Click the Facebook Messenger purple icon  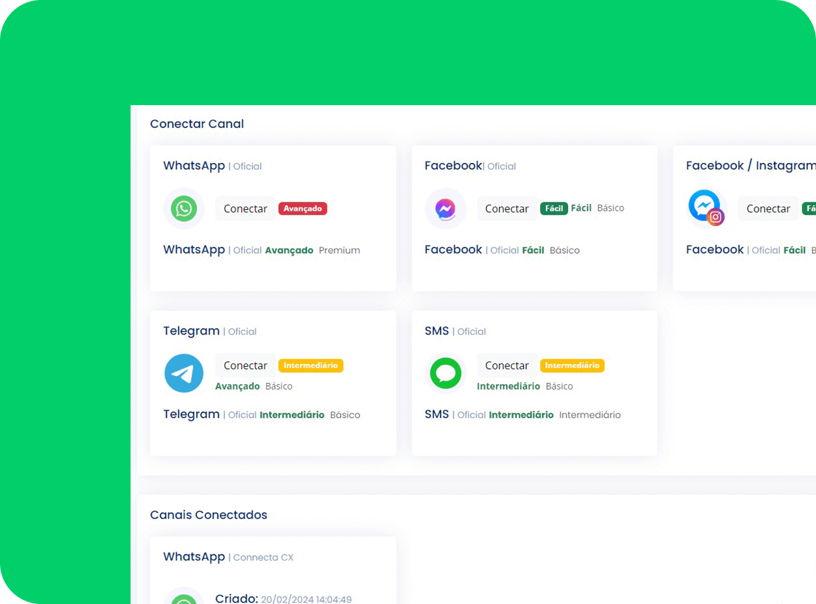coord(445,209)
